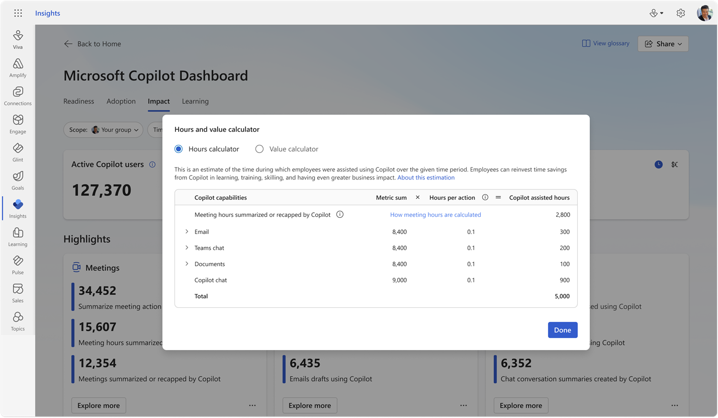The width and height of the screenshot is (718, 418).
Task: Click the $€ currency symbol icon
Action: 674,164
